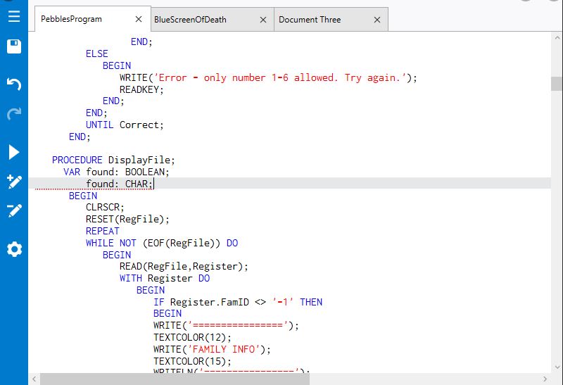The image size is (563, 385).
Task: Open the hamburger menu
Action: click(x=14, y=16)
